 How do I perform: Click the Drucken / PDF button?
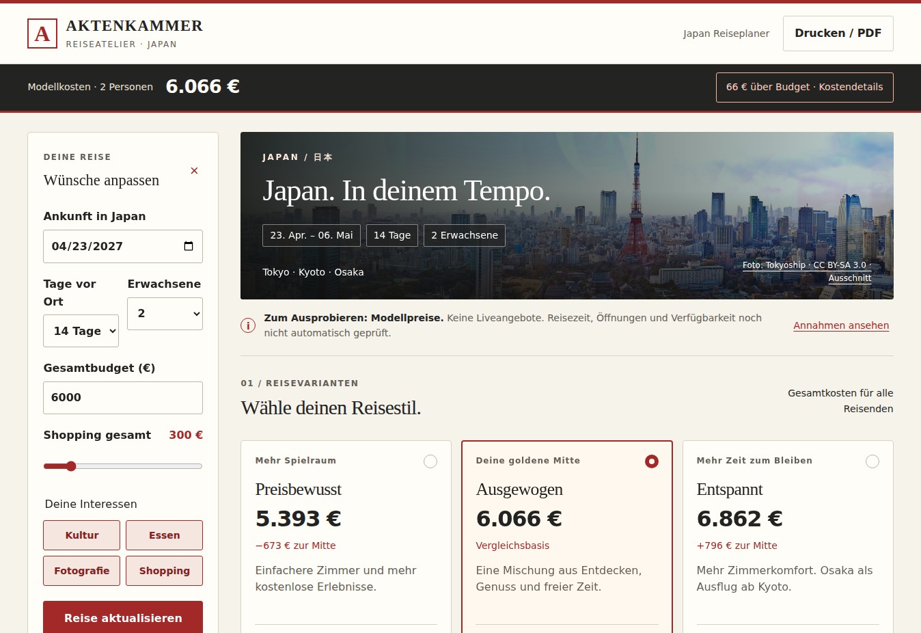[x=838, y=33]
